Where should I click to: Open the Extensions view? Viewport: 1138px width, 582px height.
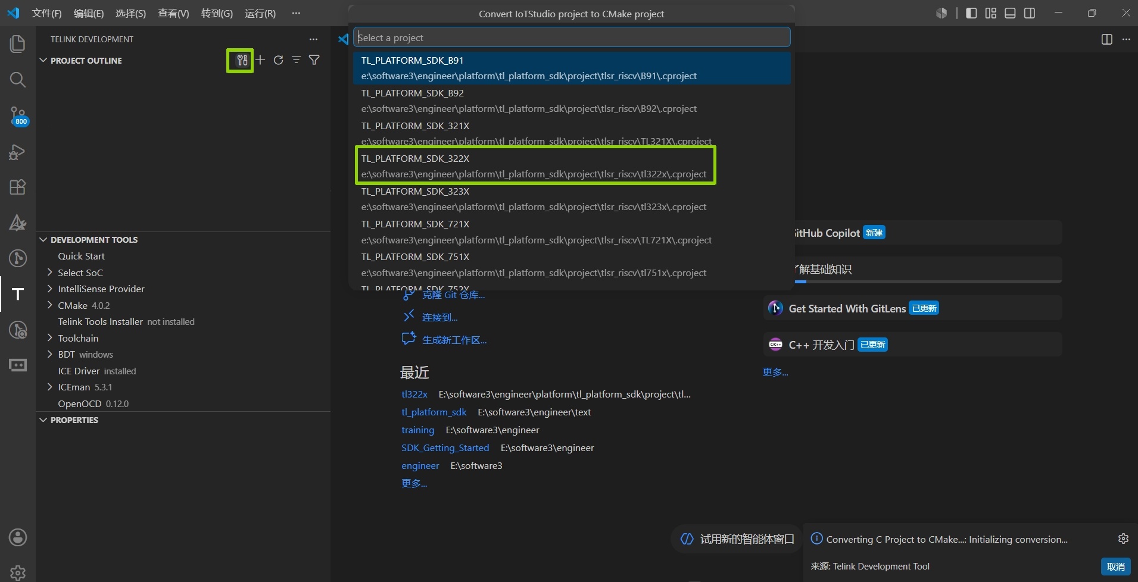(x=18, y=187)
